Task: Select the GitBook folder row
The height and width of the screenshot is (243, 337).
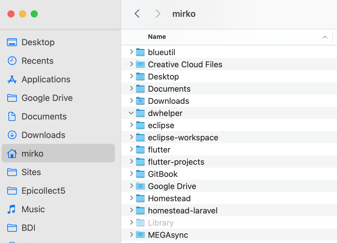Action: (163, 174)
